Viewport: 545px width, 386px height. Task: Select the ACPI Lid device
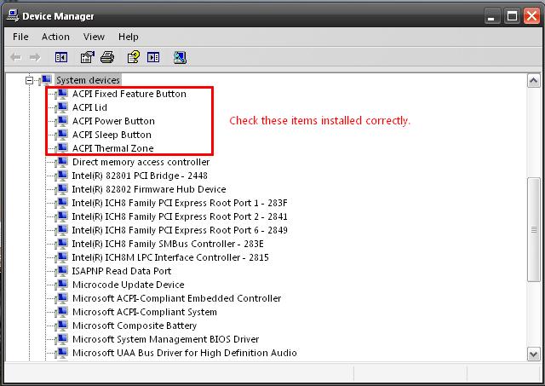[89, 107]
